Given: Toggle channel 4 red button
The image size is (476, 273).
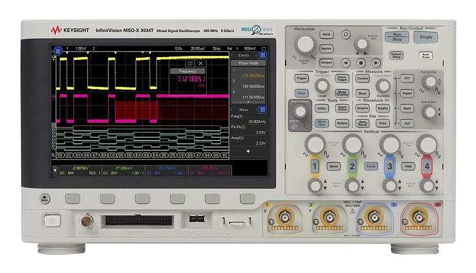Looking at the screenshot, I should tap(427, 166).
